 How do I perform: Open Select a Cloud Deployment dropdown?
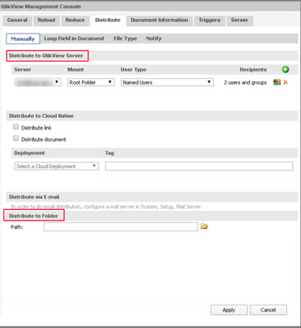pyautogui.click(x=57, y=166)
